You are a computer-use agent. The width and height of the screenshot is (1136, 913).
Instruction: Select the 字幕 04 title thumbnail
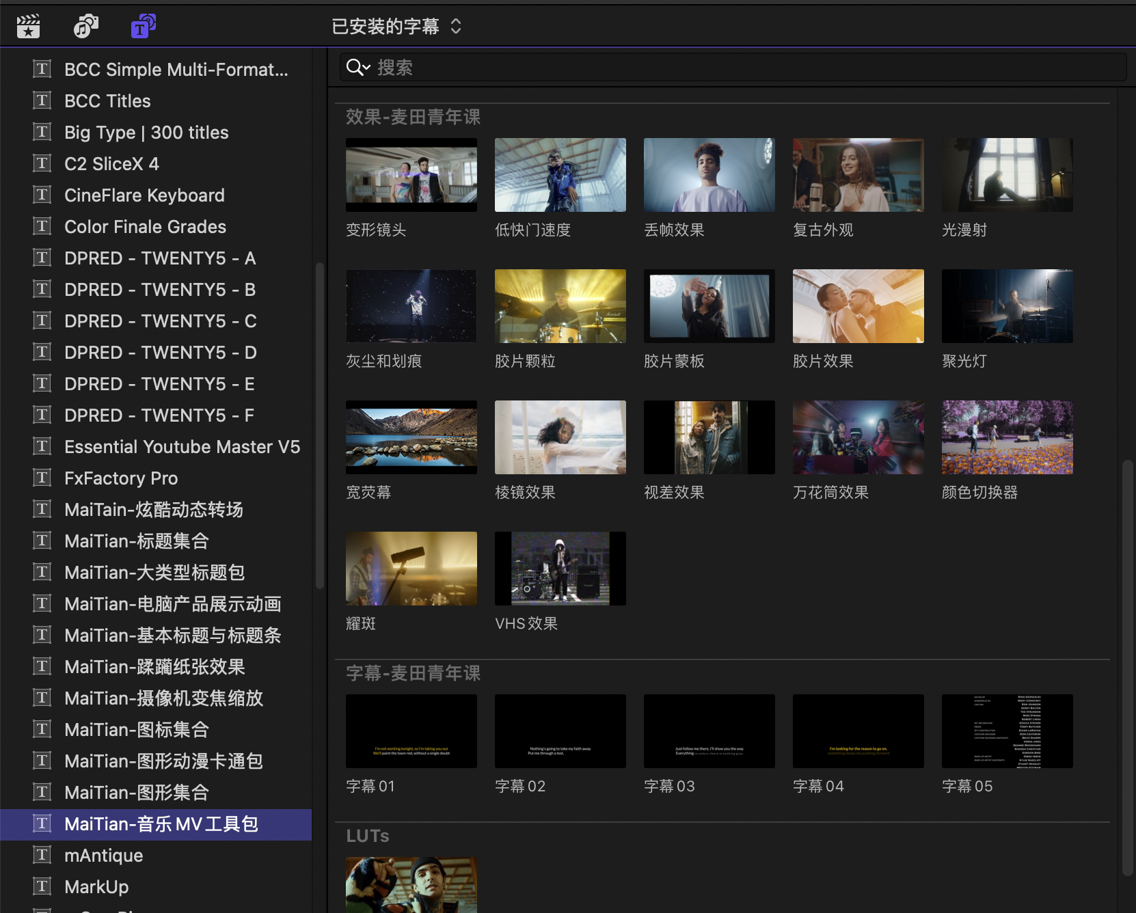tap(858, 731)
